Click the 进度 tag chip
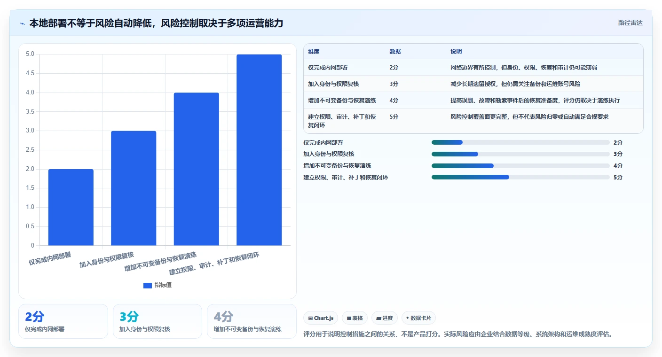This screenshot has height=357, width=662. point(385,318)
